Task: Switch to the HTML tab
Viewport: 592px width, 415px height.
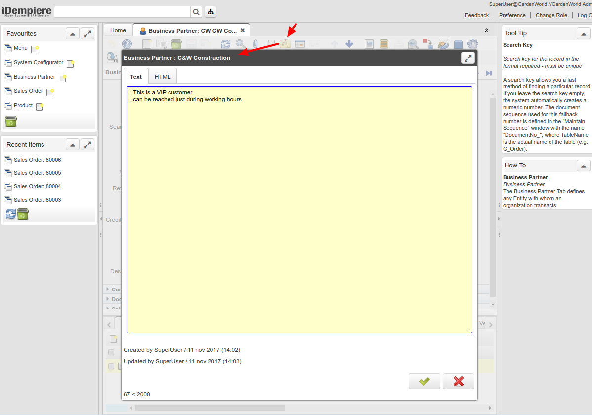Action: pyautogui.click(x=162, y=77)
